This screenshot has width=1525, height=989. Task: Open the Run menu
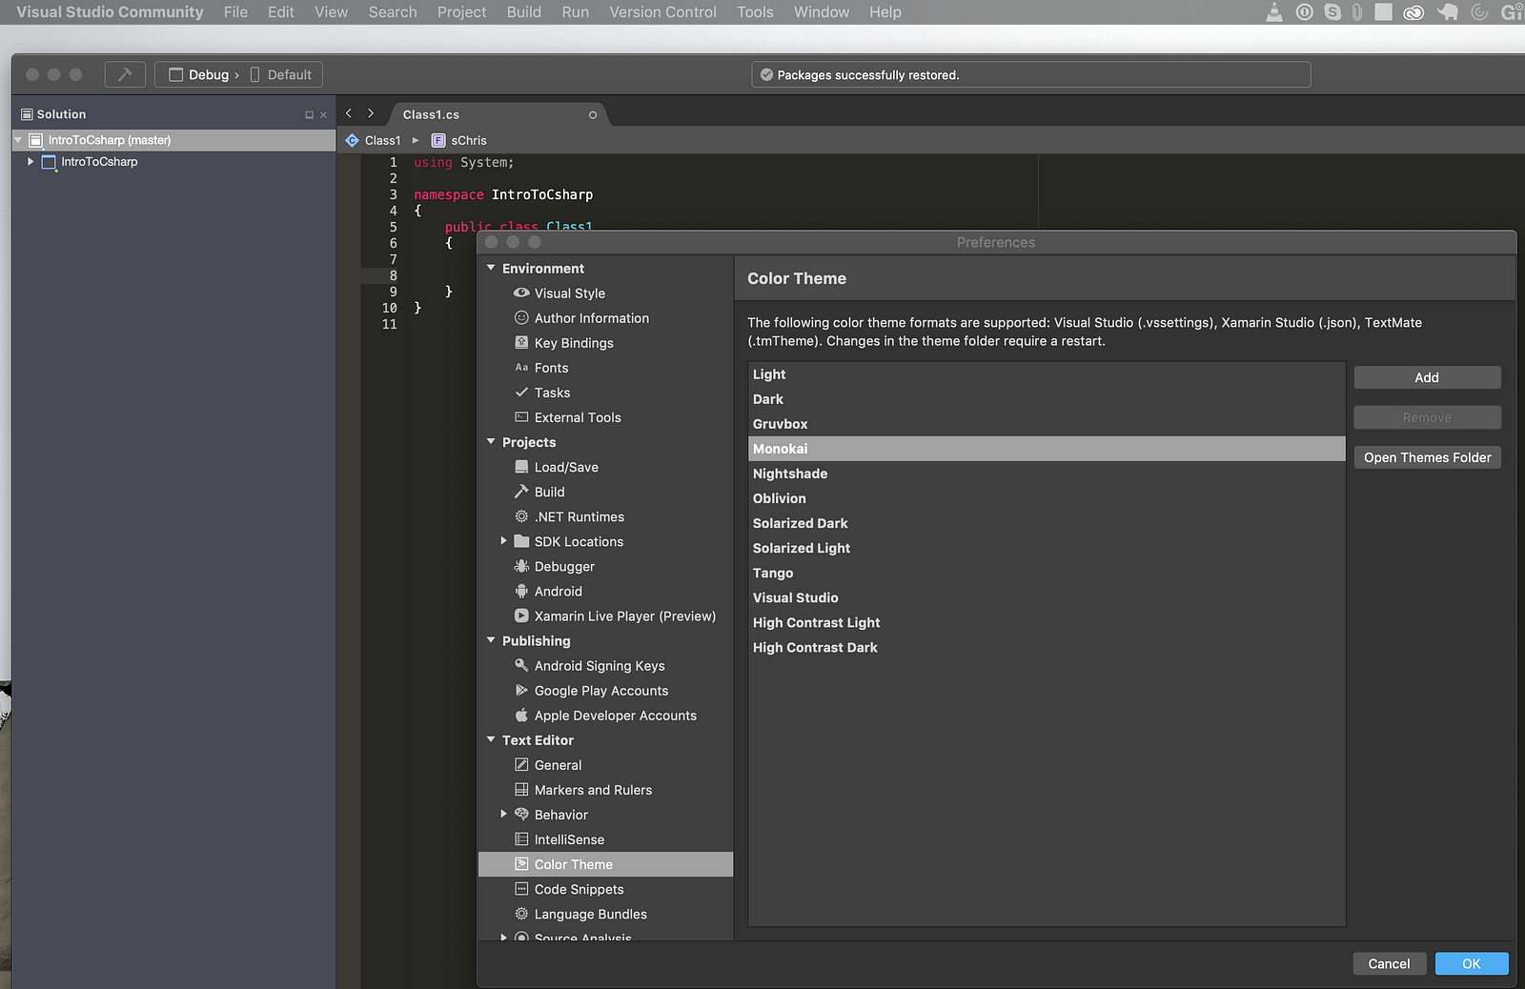[x=575, y=11]
